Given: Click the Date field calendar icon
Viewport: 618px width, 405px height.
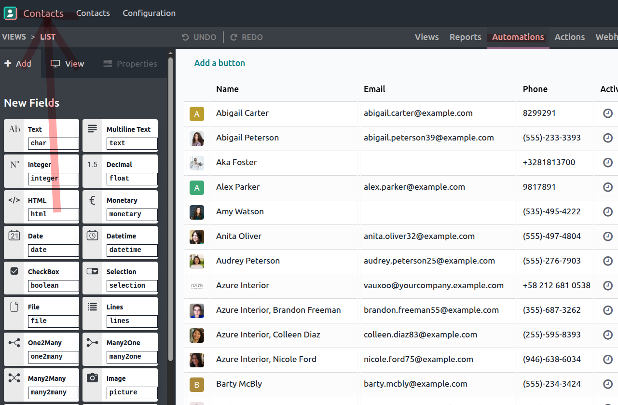Looking at the screenshot, I should tap(14, 236).
